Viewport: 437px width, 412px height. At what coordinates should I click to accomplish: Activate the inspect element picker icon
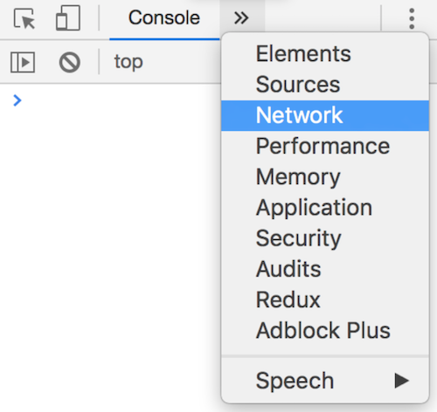[x=24, y=18]
